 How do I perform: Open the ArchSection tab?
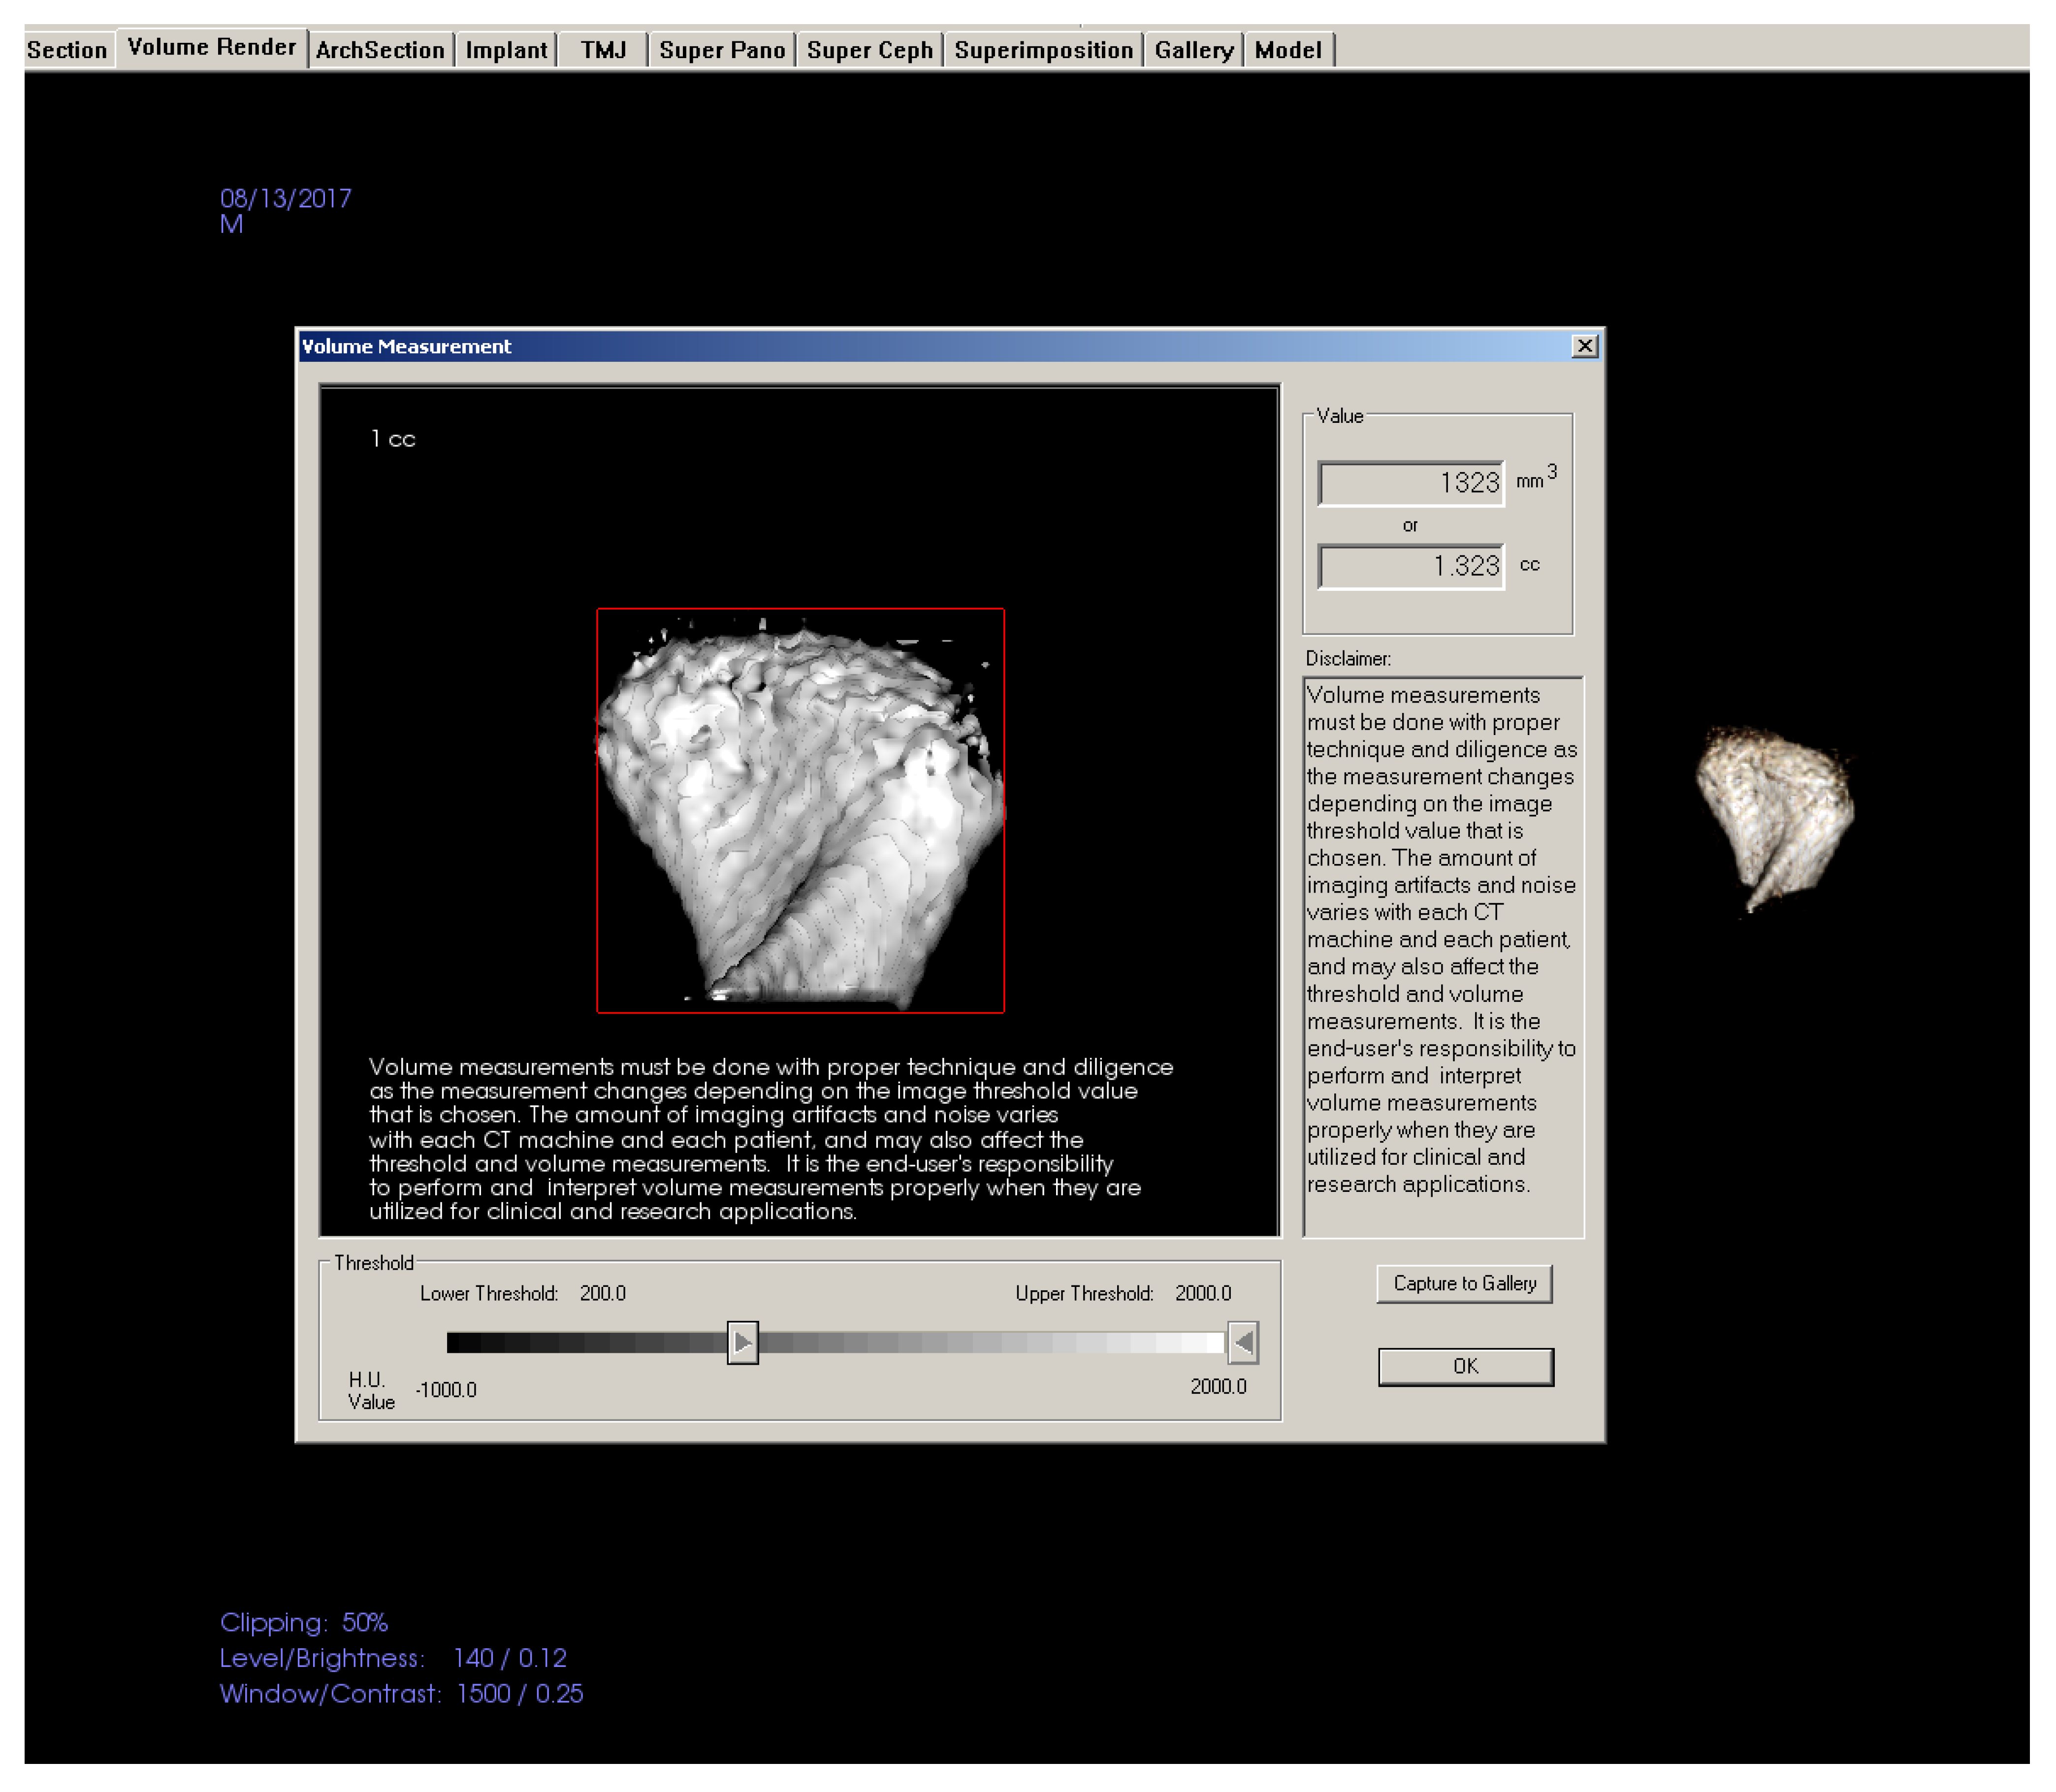click(x=380, y=50)
